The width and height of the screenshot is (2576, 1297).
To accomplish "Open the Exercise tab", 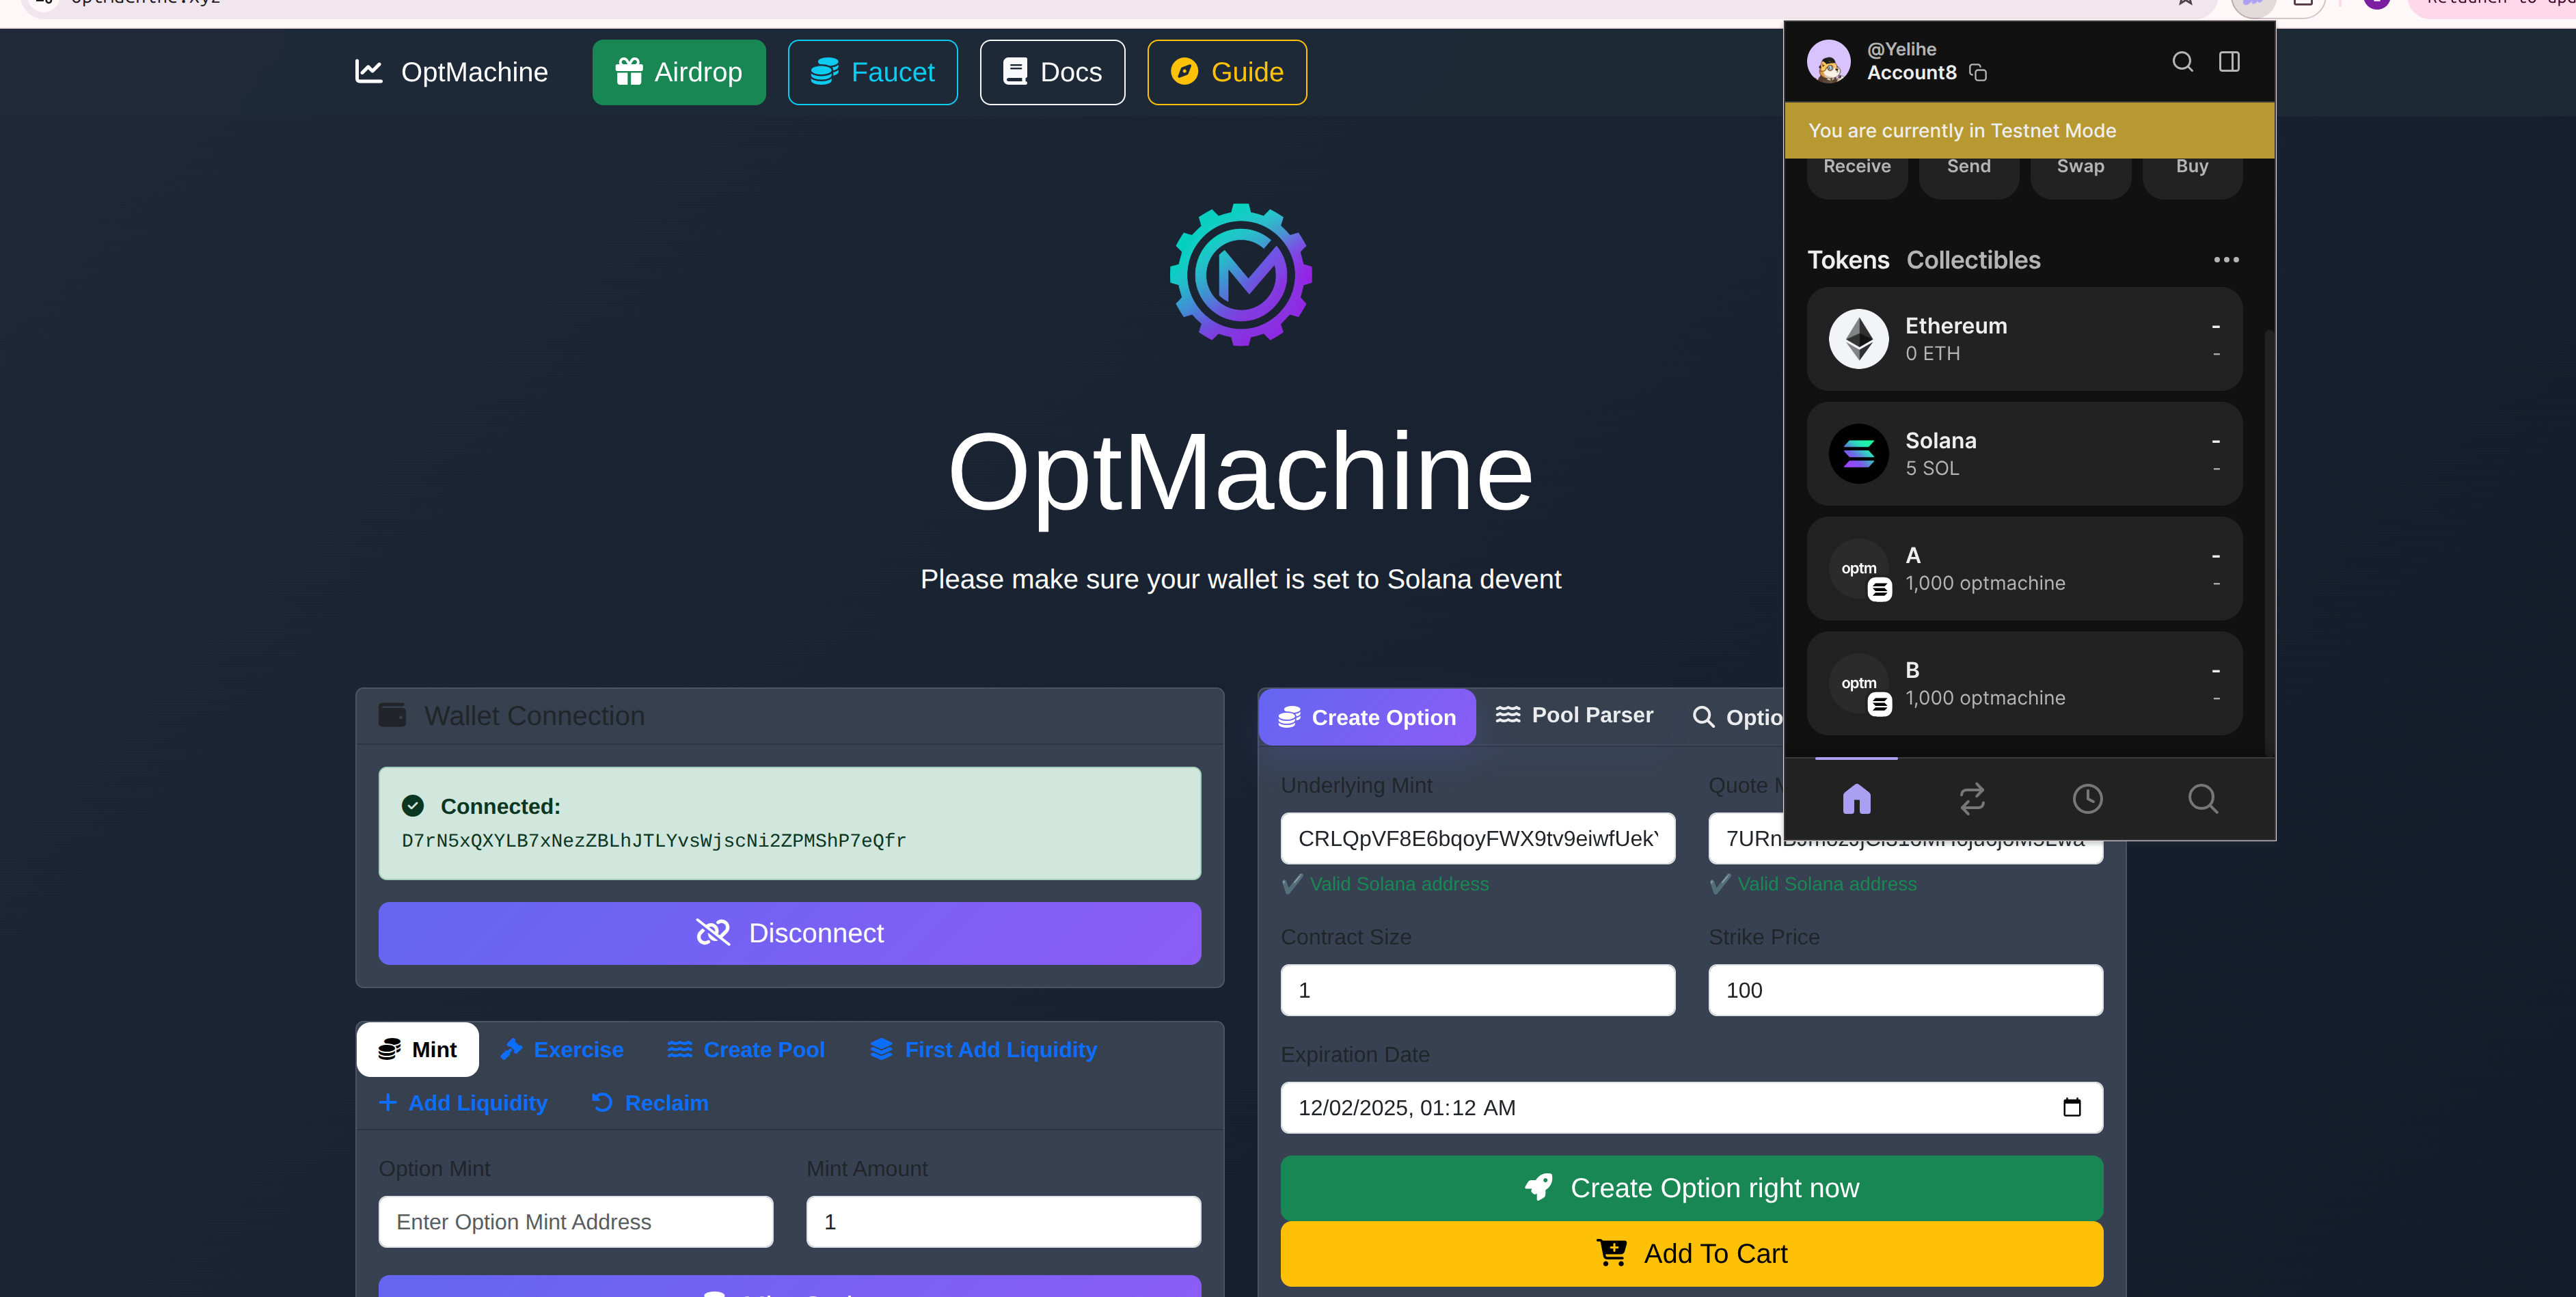I will pos(562,1049).
